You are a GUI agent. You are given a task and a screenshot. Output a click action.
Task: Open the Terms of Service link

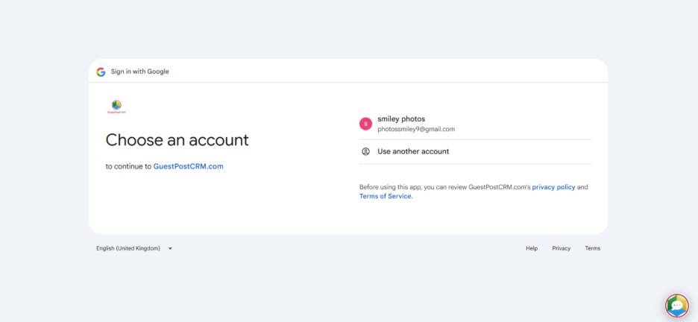(385, 196)
